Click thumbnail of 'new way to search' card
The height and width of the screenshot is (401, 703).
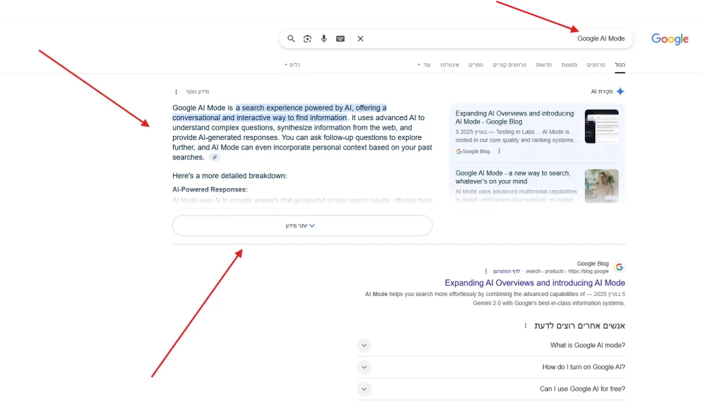pyautogui.click(x=601, y=185)
